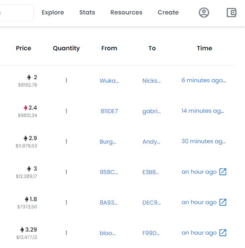
Task: Open the wallet icon
Action: click(231, 13)
